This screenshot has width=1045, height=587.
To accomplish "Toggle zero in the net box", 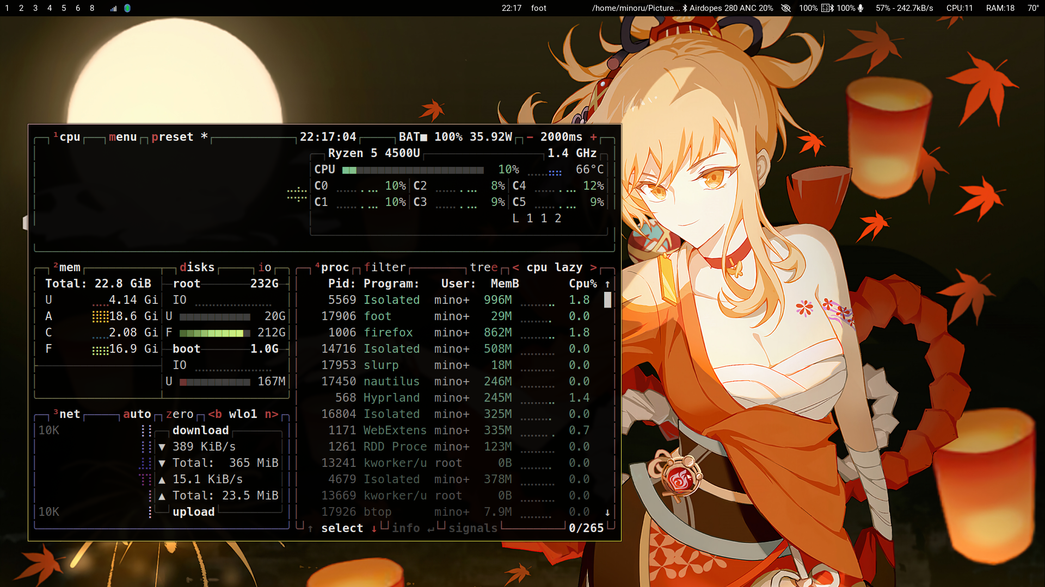I will 180,414.
